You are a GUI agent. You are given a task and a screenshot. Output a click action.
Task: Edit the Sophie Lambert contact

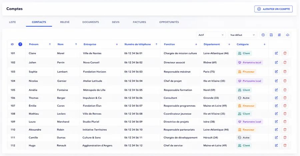[x=276, y=72]
